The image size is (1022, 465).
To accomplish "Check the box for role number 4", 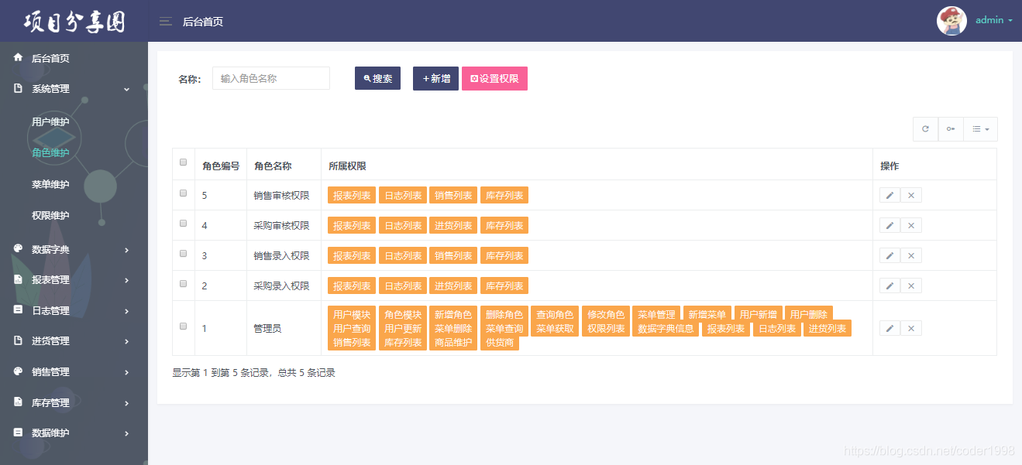I will click(x=184, y=223).
